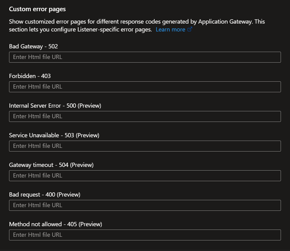Focus the Method not allowed - 405 URL field
Screen dimensions: 290x251
pyautogui.click(x=145, y=235)
